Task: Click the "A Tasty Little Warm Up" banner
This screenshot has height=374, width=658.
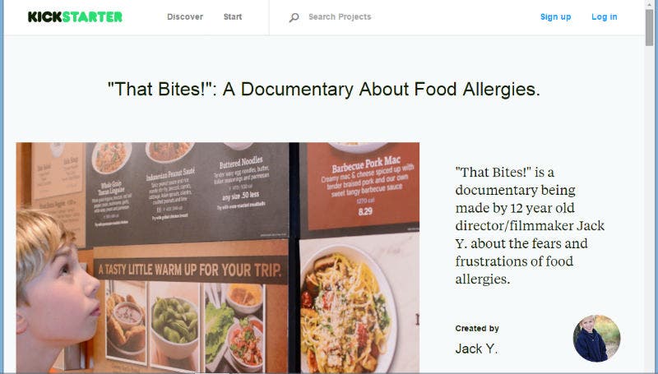Action: point(190,270)
